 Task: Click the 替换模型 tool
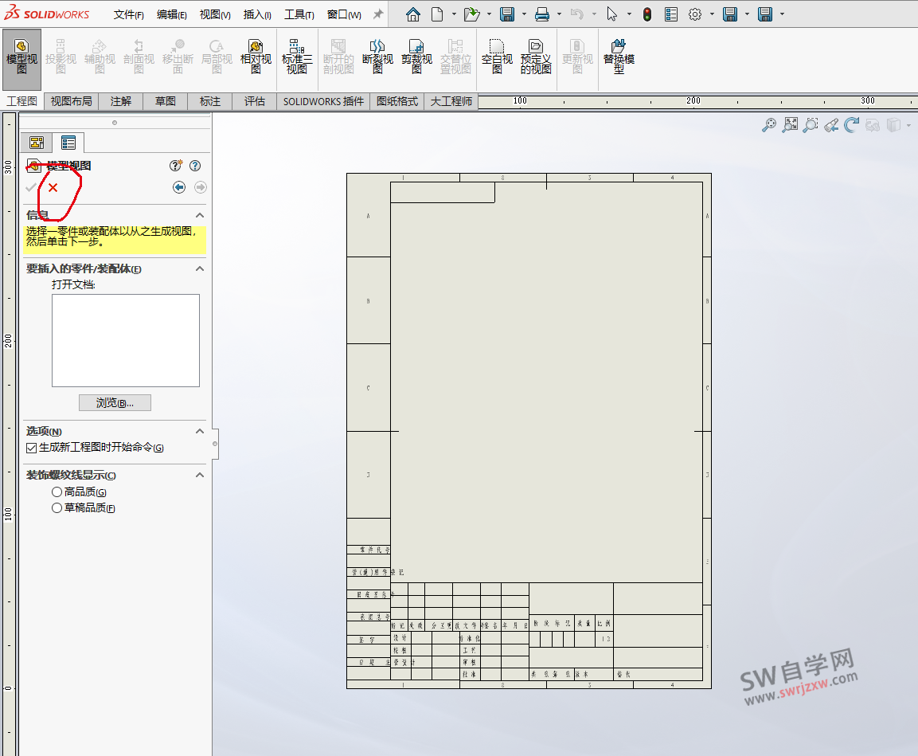pyautogui.click(x=619, y=57)
